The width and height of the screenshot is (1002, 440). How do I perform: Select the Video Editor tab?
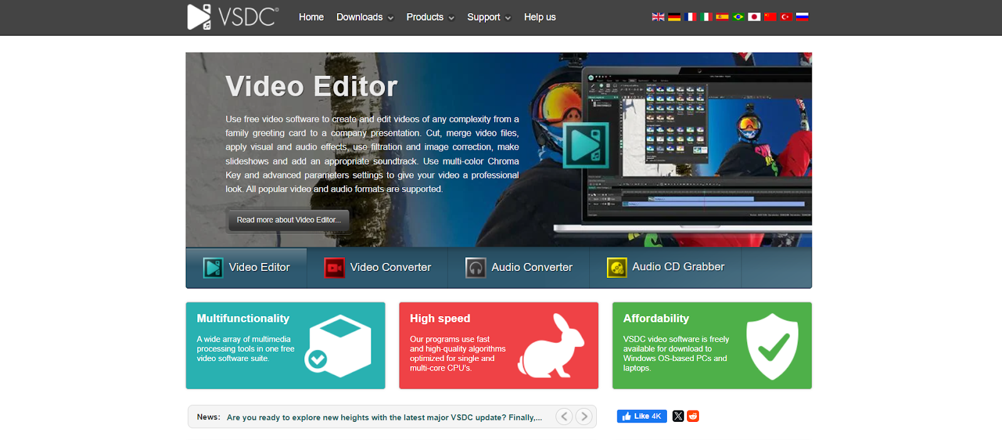[246, 268]
